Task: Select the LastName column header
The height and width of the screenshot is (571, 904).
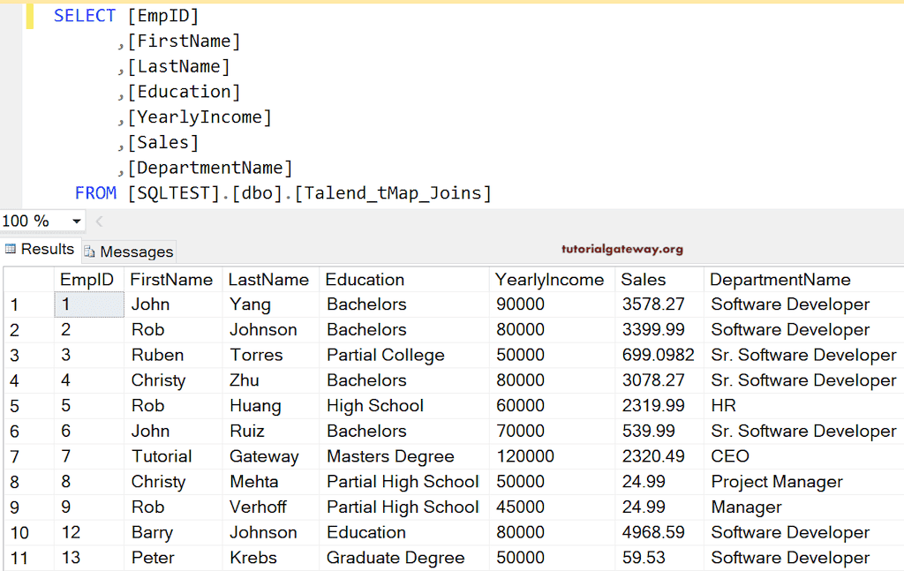Action: point(268,280)
